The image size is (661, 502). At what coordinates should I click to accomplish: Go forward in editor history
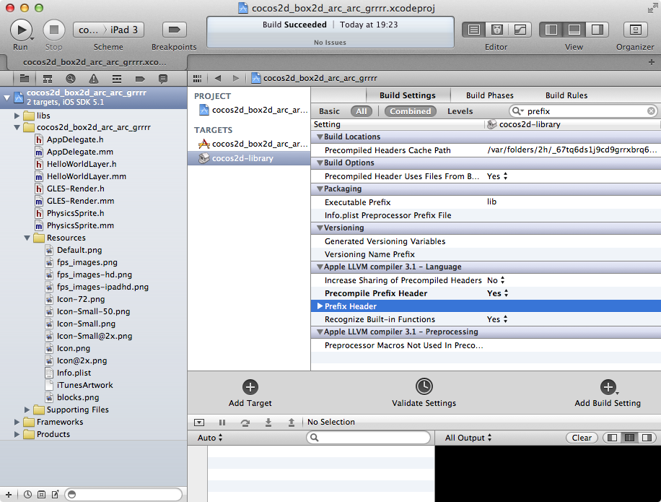(236, 78)
